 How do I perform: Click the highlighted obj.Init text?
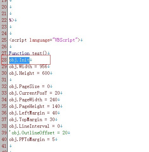pos(19,60)
